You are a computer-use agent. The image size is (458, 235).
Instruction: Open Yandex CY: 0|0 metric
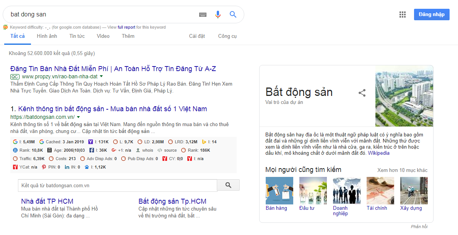(x=173, y=159)
